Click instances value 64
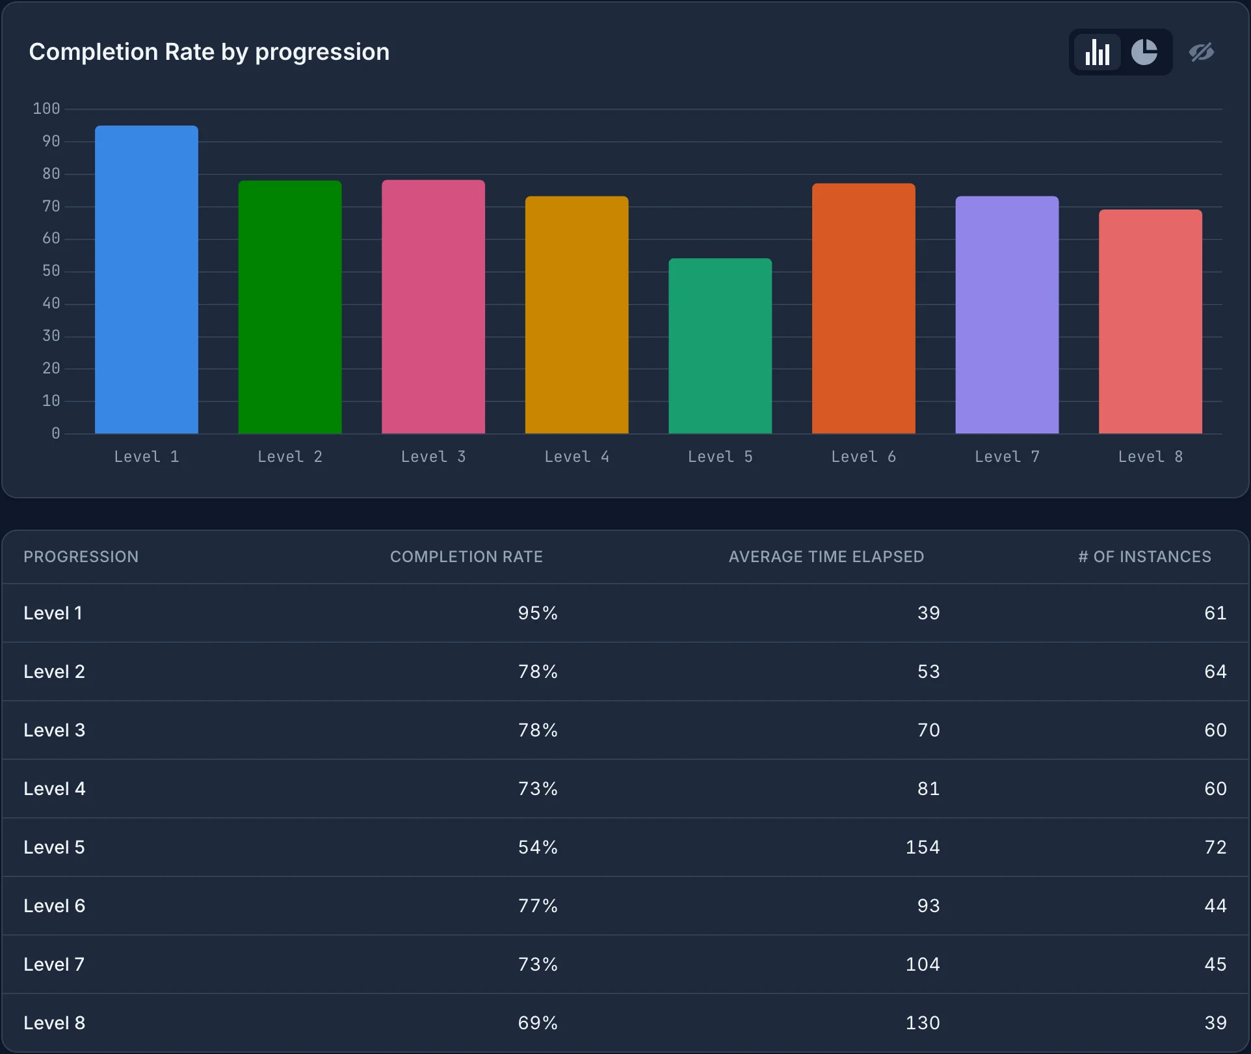 [1215, 671]
